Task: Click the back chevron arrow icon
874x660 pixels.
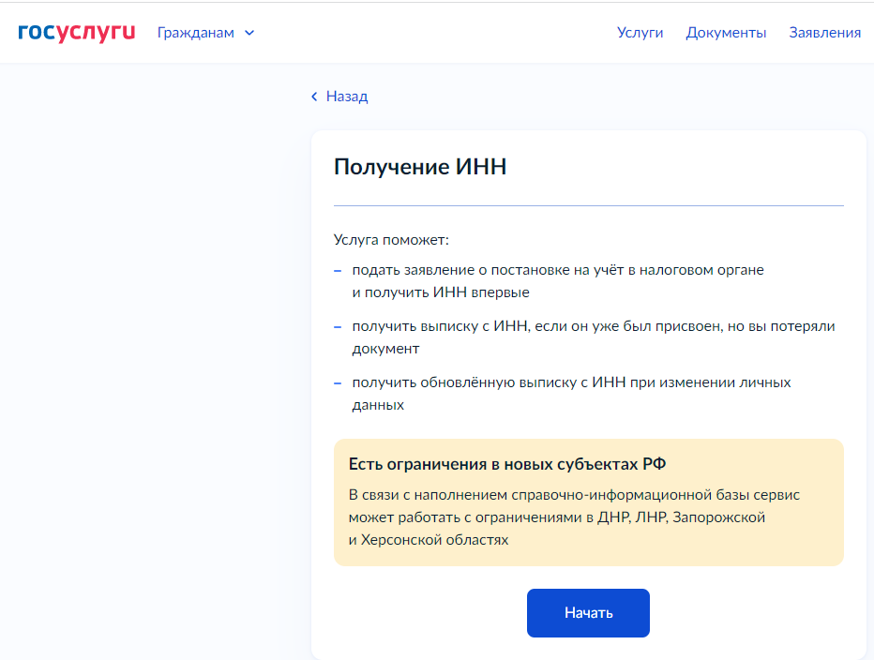Action: (315, 97)
